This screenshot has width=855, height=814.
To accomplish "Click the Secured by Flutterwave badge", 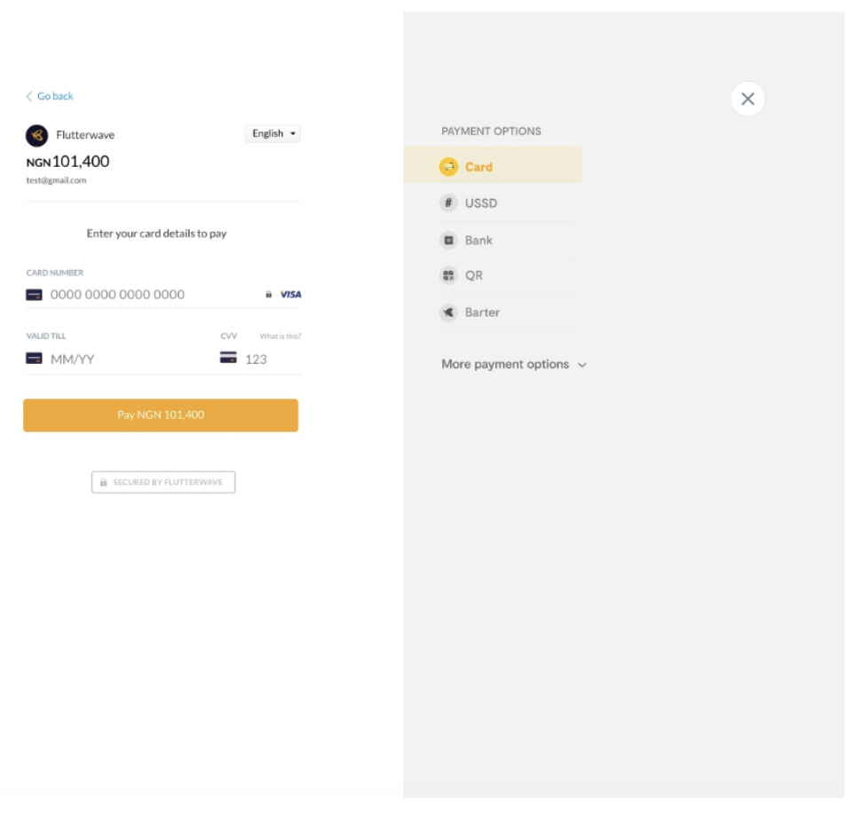I will point(163,482).
